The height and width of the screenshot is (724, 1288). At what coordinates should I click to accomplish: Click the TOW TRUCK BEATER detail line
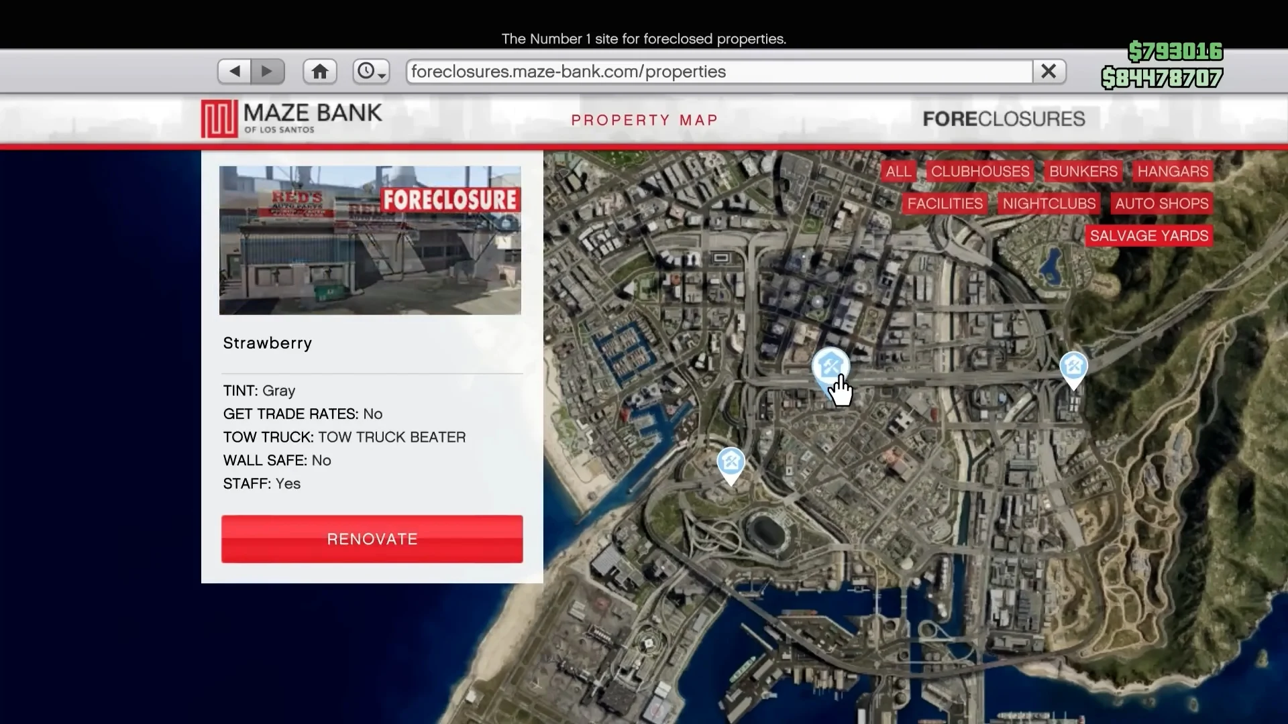pyautogui.click(x=344, y=437)
